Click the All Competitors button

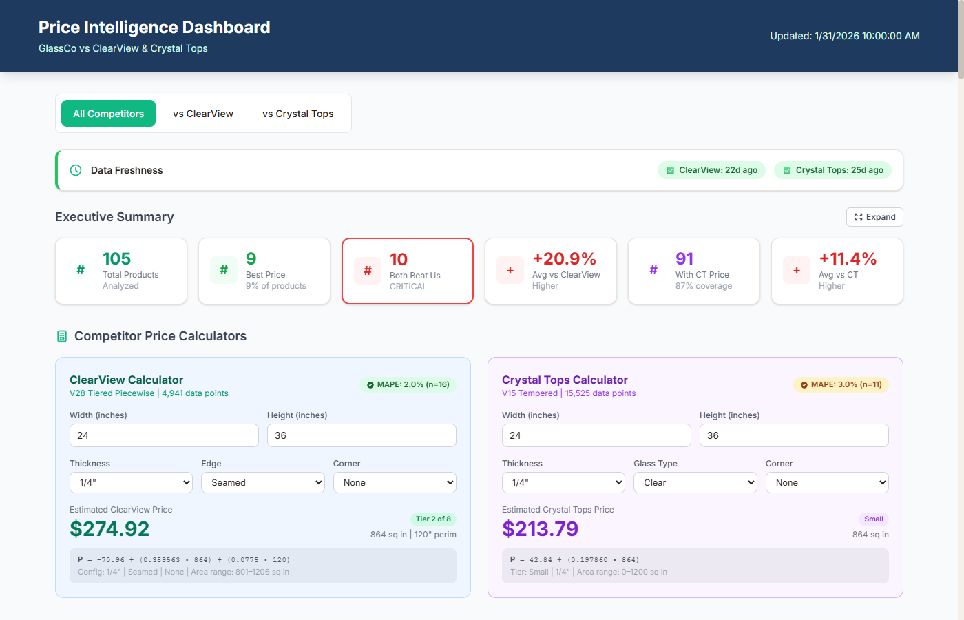pyautogui.click(x=108, y=113)
